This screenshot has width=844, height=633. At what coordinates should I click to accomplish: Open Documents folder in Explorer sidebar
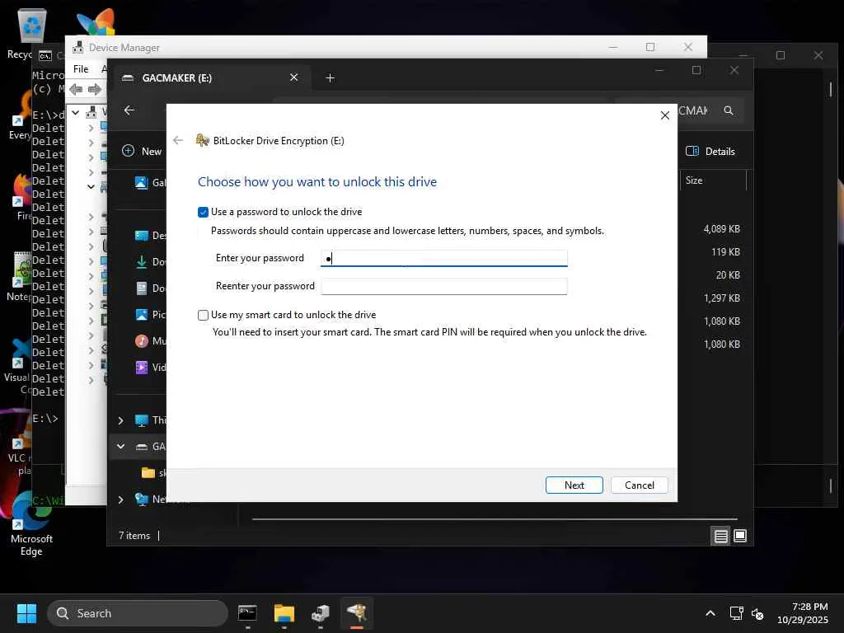150,288
